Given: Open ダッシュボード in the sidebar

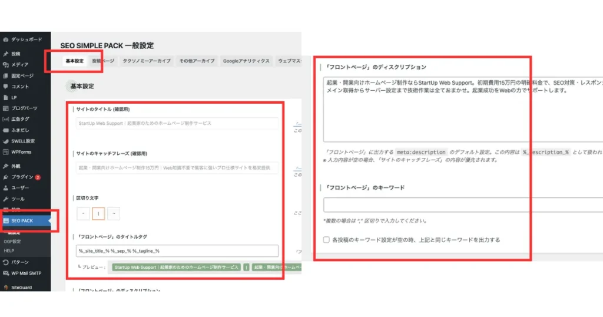Looking at the screenshot, I should 25,39.
